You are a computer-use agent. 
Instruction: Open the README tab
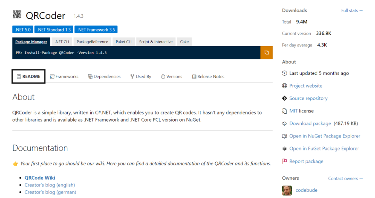[28, 76]
